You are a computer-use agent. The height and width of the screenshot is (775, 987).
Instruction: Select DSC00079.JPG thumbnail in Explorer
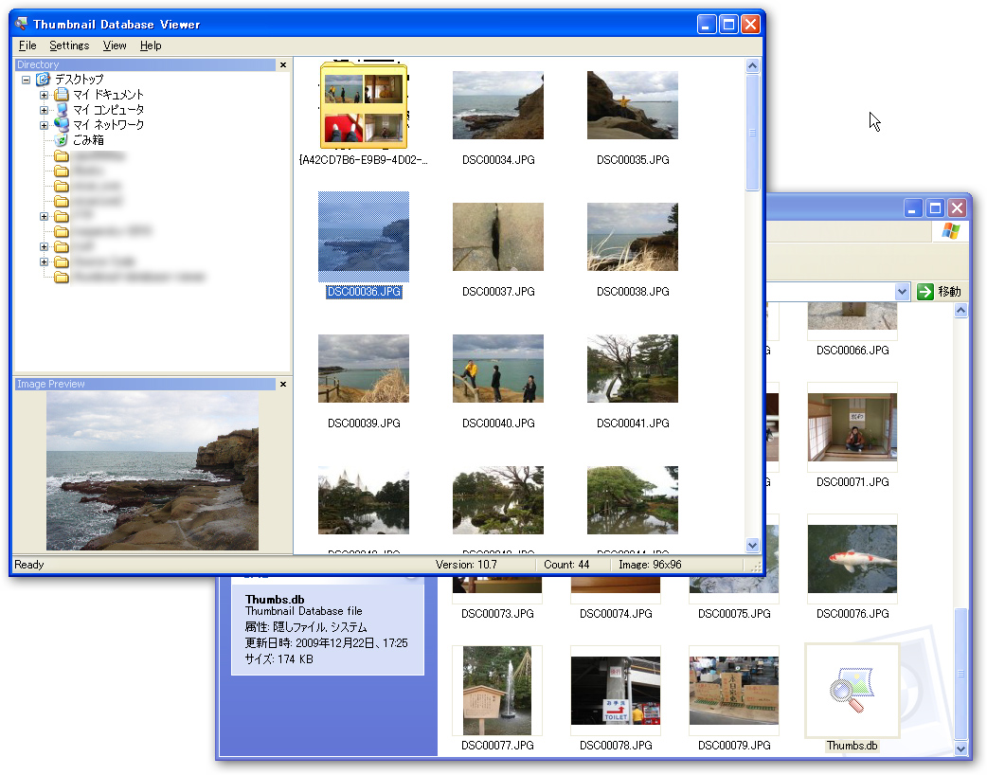734,691
